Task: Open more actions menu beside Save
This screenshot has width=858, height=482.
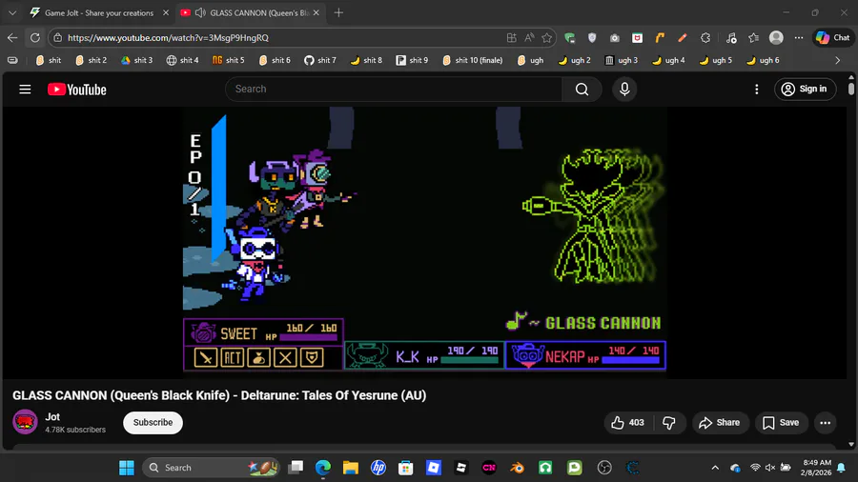Action: [x=826, y=422]
